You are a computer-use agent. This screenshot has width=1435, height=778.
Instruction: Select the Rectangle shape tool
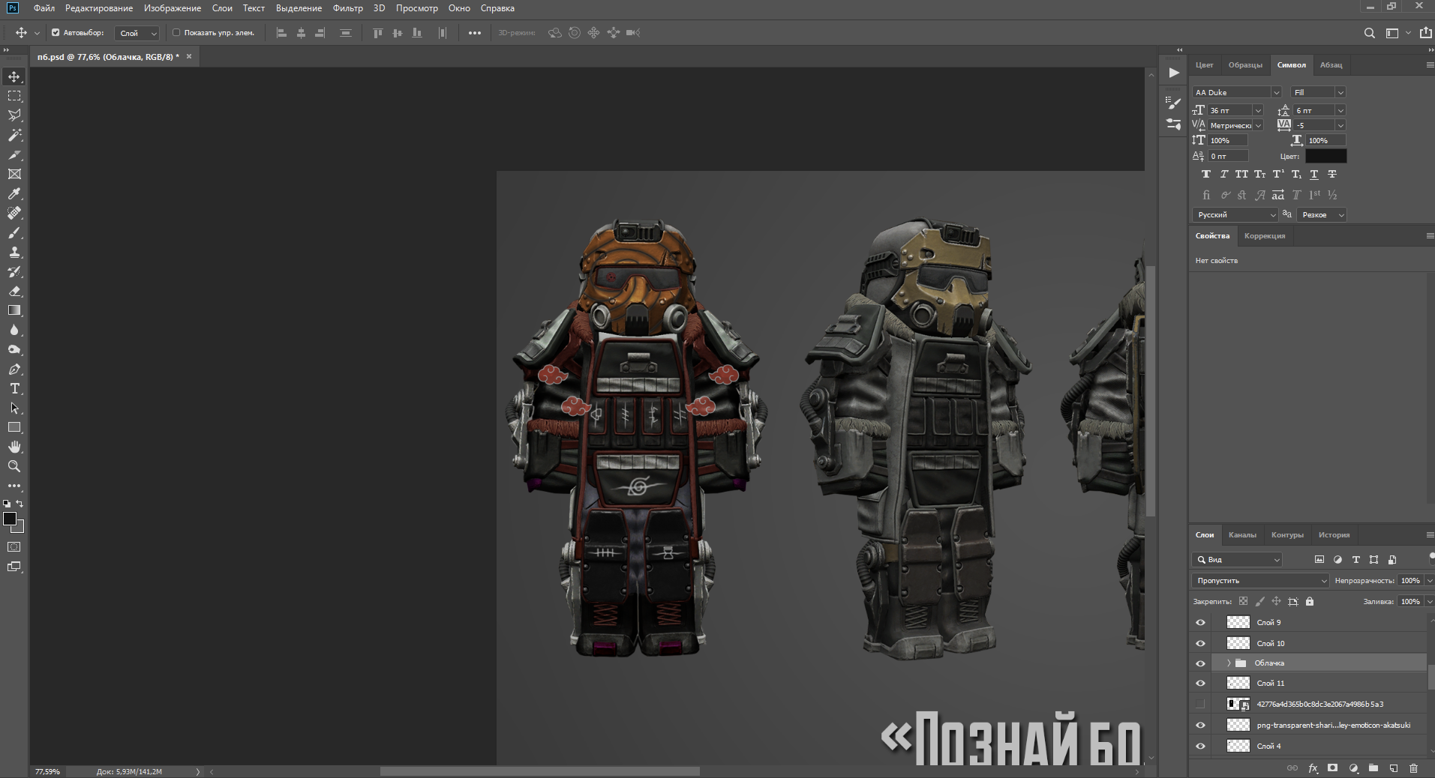(x=14, y=427)
